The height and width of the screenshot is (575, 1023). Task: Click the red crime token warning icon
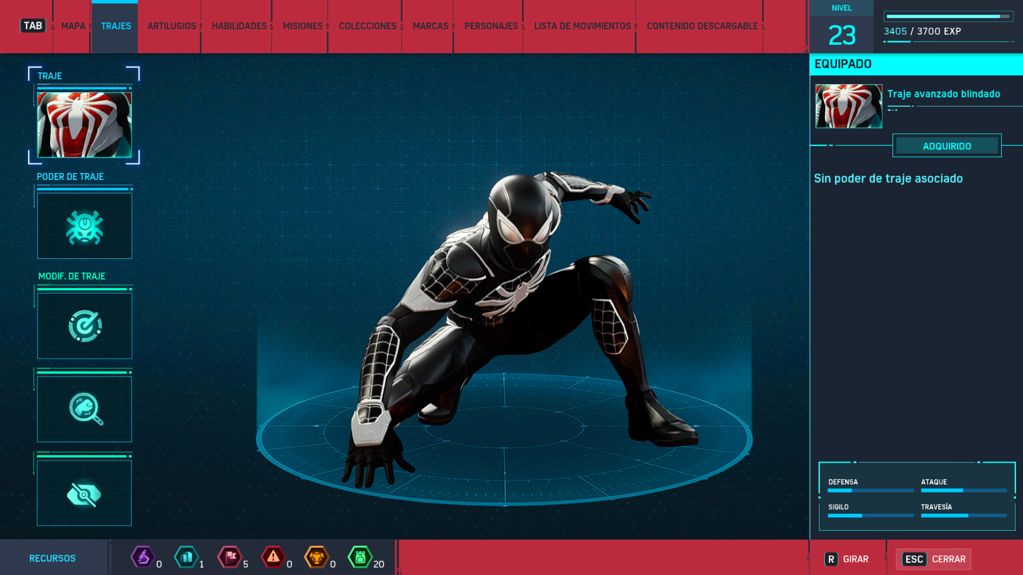(273, 557)
